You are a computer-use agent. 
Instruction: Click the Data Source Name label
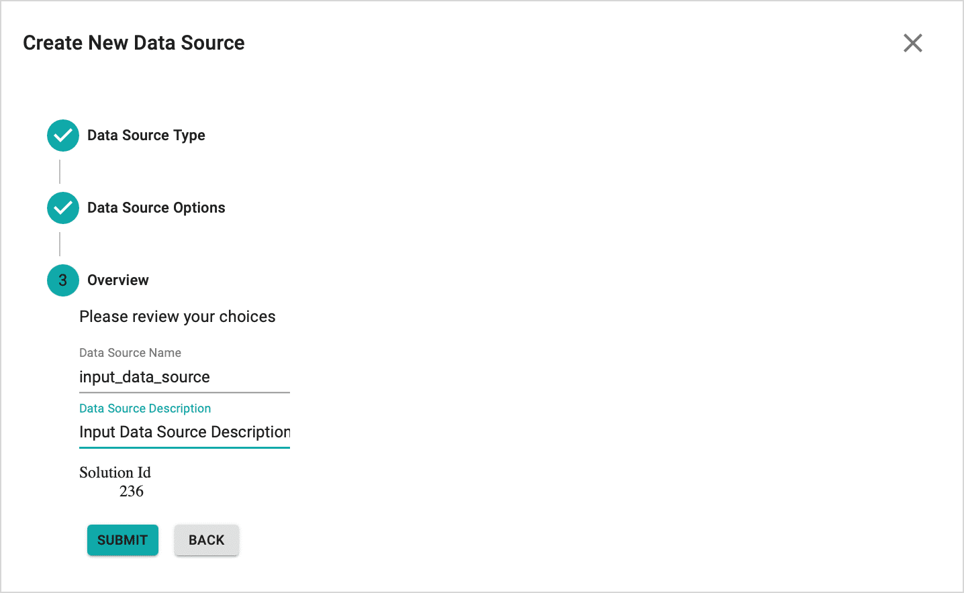pos(130,353)
